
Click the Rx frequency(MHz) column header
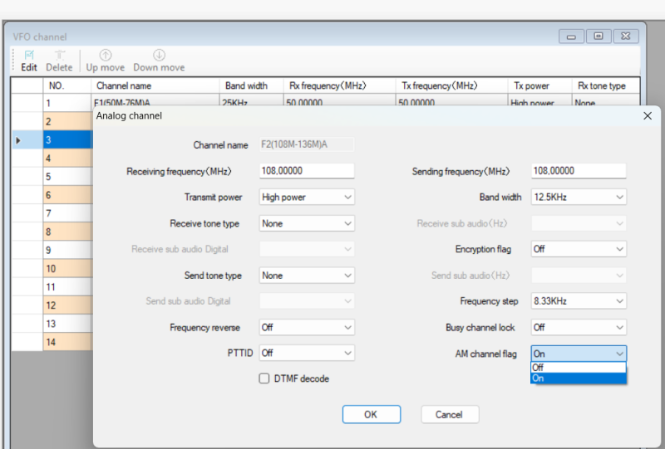coord(339,85)
